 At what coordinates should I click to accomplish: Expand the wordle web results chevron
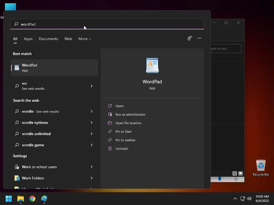[92, 111]
